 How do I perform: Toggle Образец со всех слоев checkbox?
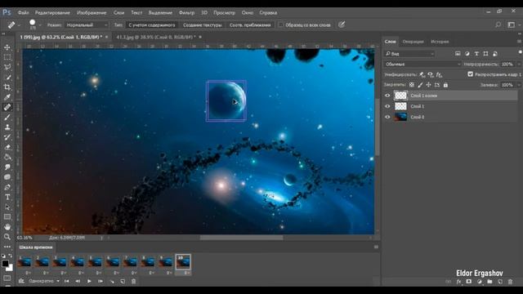[281, 25]
